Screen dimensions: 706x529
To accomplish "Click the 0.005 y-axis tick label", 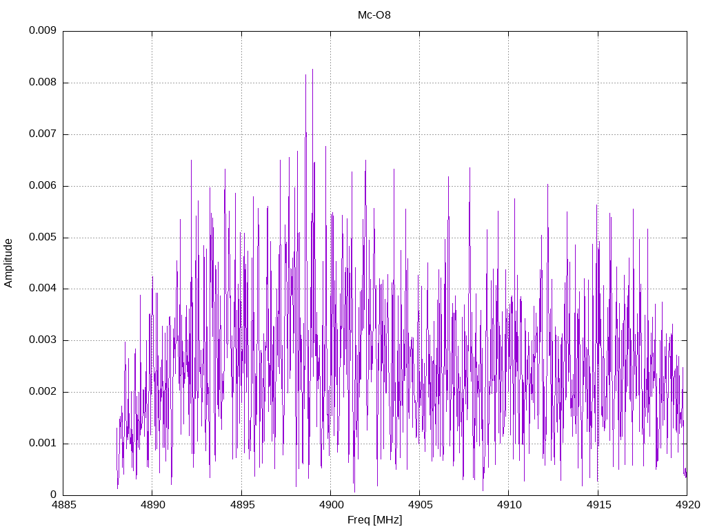I will tap(43, 238).
